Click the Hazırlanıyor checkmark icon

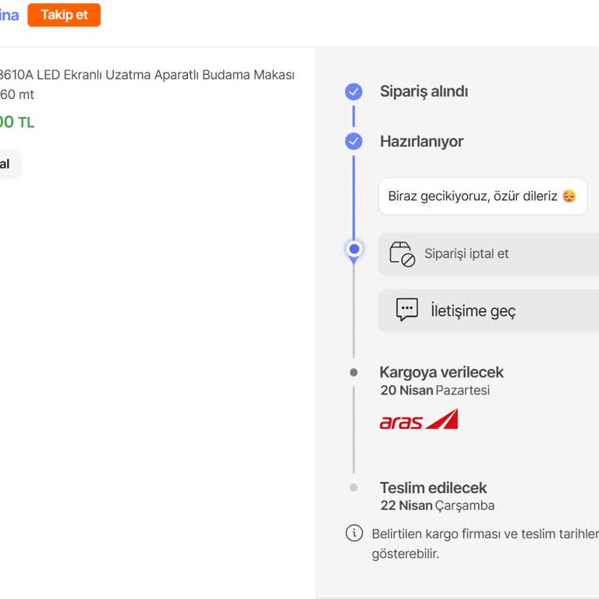pos(353,141)
